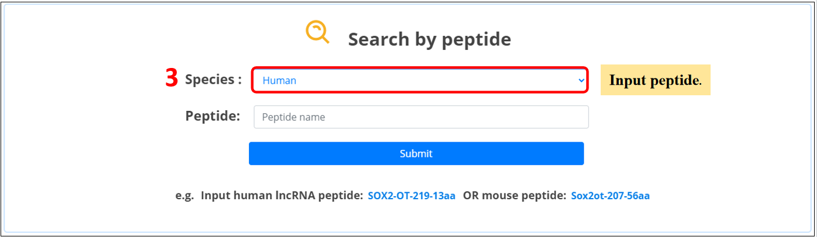The image size is (817, 237).
Task: Click the Submit button's text label
Action: [416, 154]
